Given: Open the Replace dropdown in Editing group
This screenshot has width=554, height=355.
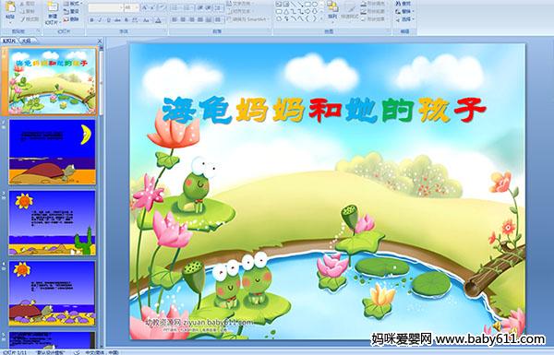Looking at the screenshot, I should pyautogui.click(x=403, y=11).
